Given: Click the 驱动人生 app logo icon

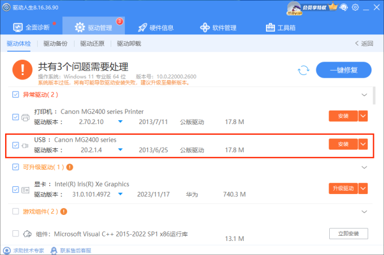Looking at the screenshot, I should (x=7, y=7).
